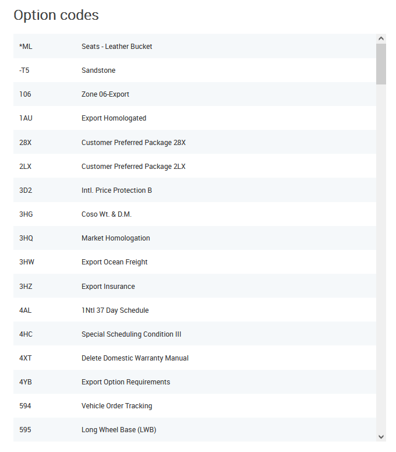Select 'Long Wheel Base (LWB)' description
Viewport: 396px width, 452px height.
[119, 430]
